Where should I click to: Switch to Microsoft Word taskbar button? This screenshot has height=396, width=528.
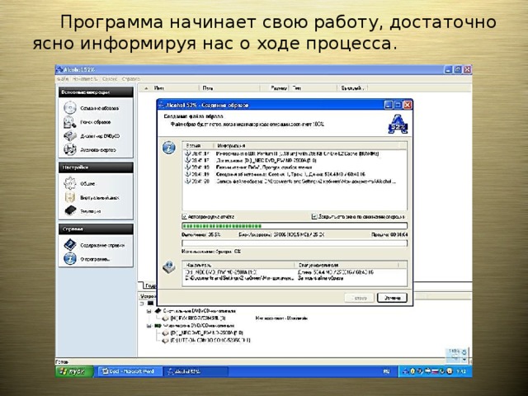click(130, 371)
